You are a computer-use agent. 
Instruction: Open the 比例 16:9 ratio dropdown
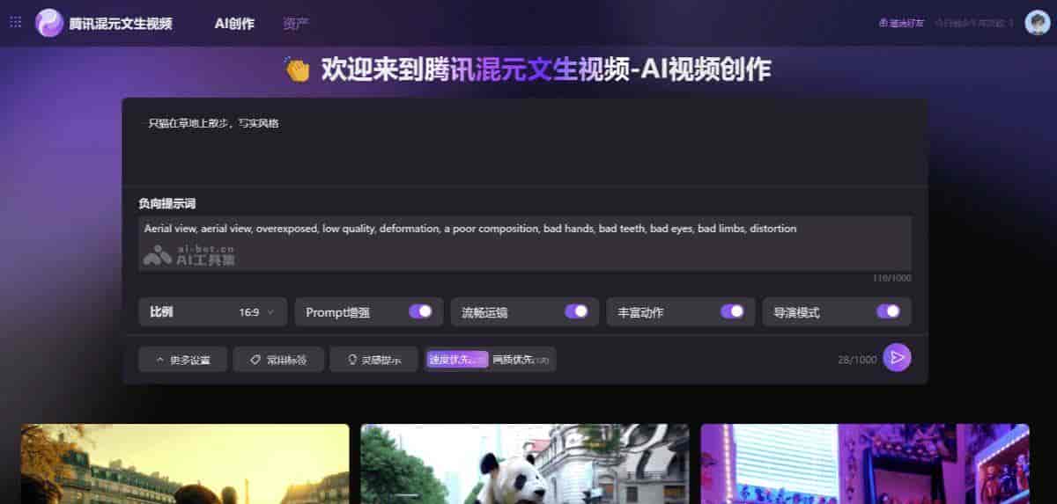tap(212, 312)
